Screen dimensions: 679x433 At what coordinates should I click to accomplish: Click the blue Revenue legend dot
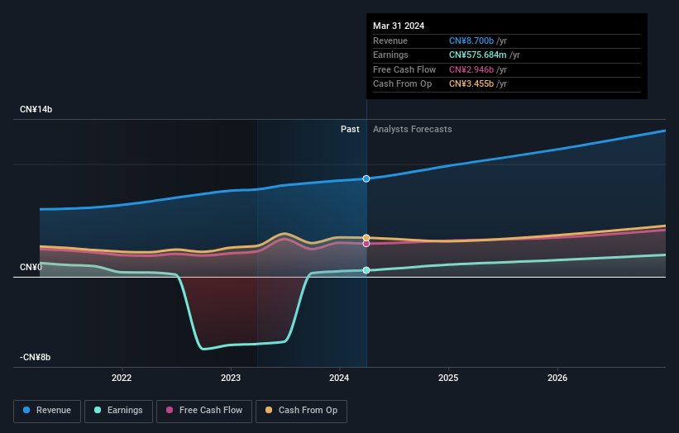(x=26, y=410)
